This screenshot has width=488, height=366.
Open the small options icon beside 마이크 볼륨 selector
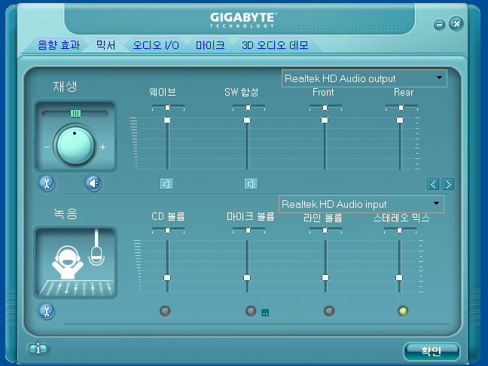(x=265, y=313)
